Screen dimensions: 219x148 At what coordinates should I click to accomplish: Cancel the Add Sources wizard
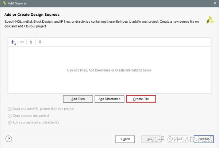coord(204,139)
